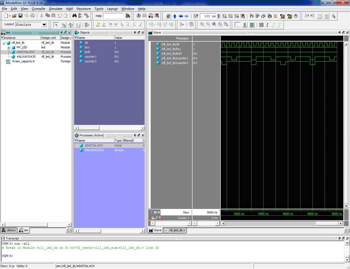Open the Structure menu

click(83, 9)
